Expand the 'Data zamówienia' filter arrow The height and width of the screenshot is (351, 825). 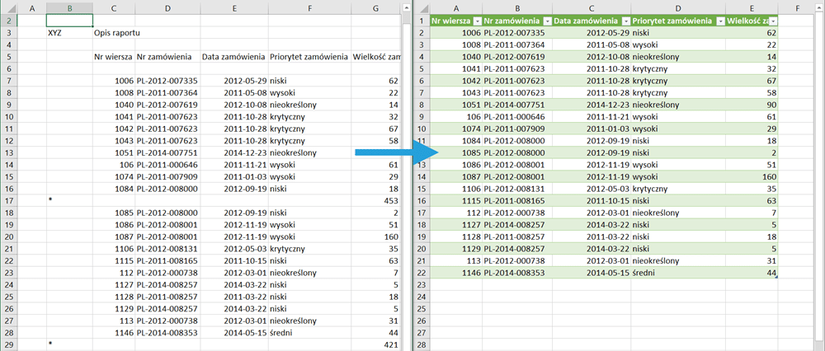click(622, 21)
